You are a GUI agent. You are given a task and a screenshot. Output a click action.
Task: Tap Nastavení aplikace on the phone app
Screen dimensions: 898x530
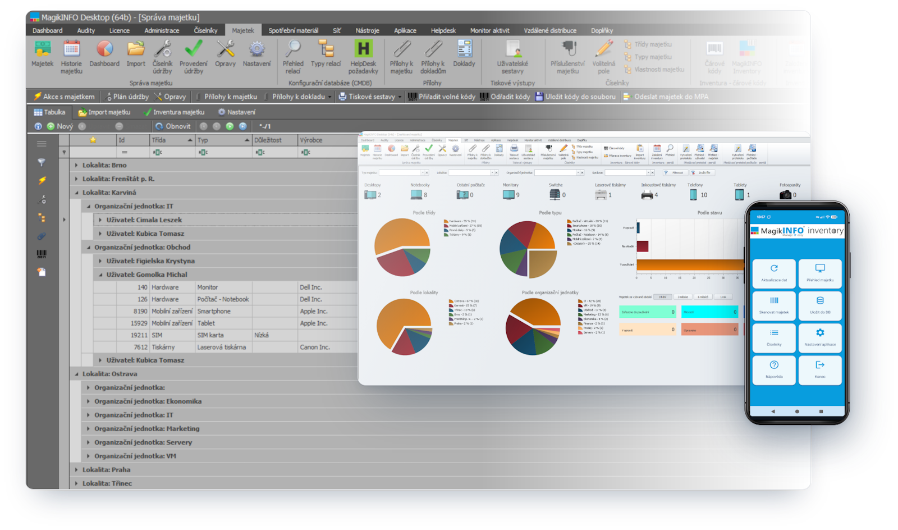(x=820, y=337)
